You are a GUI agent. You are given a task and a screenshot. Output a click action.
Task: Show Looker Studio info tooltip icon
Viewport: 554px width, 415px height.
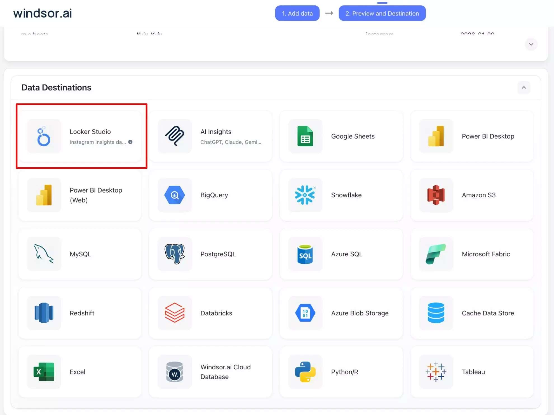point(130,142)
